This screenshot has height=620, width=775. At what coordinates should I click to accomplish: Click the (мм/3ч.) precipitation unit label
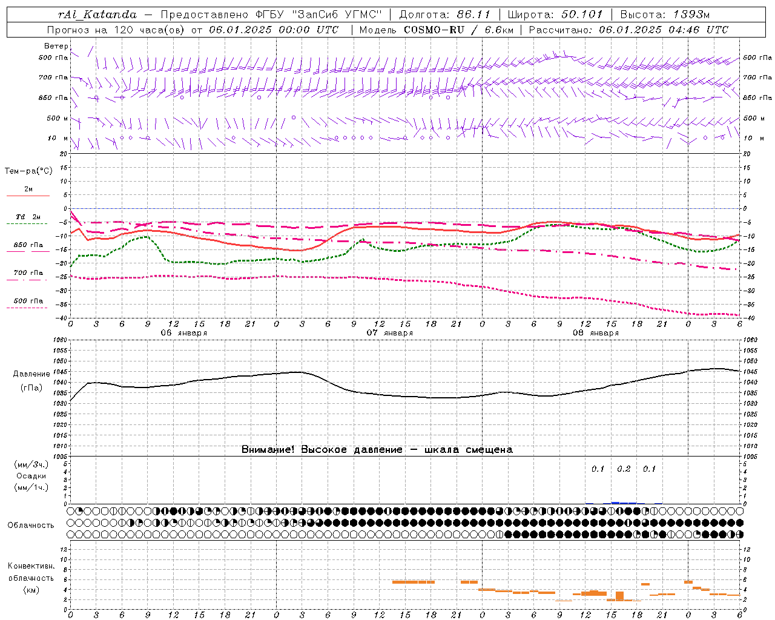coord(31,464)
